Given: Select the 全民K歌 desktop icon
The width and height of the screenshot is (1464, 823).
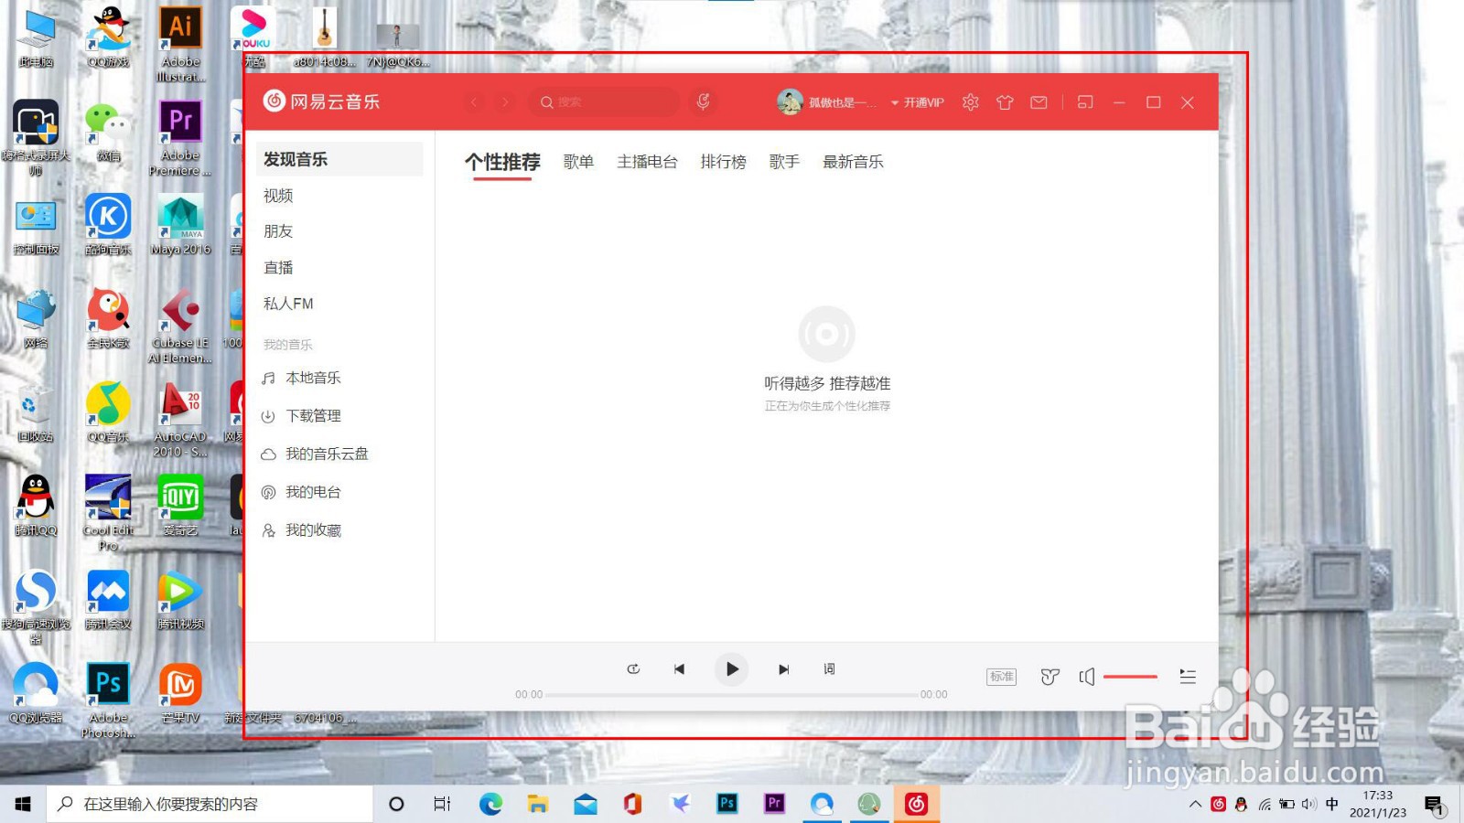Looking at the screenshot, I should 108,319.
